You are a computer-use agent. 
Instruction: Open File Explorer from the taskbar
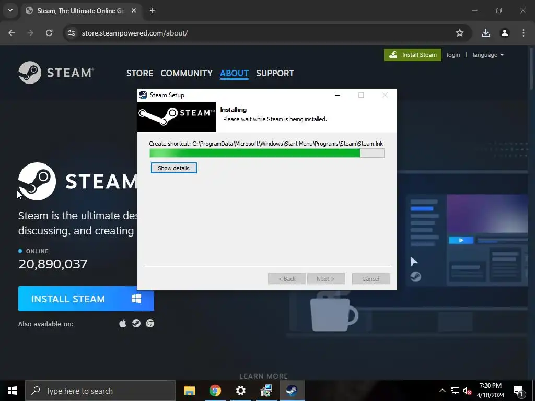[189, 391]
